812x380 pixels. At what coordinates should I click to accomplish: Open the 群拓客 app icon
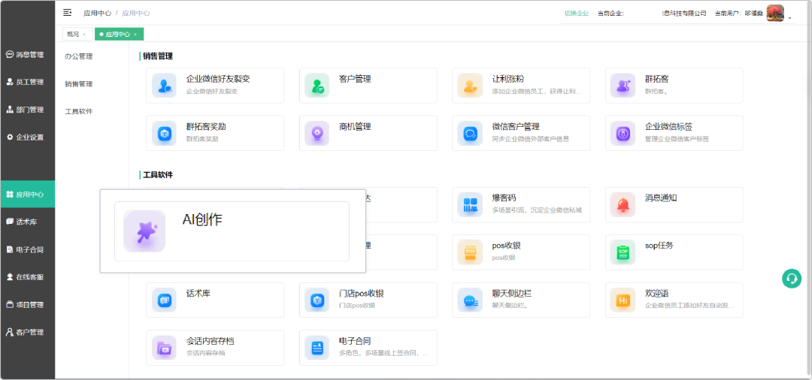623,86
